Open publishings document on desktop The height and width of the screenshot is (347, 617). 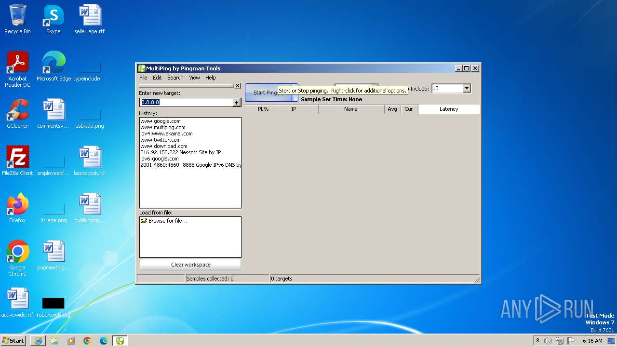(x=90, y=208)
